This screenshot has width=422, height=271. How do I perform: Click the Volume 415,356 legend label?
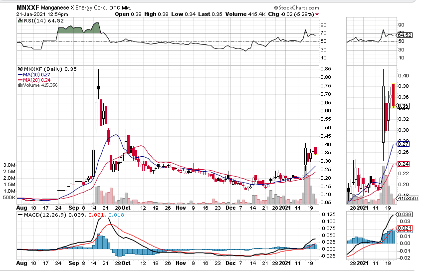pyautogui.click(x=40, y=85)
